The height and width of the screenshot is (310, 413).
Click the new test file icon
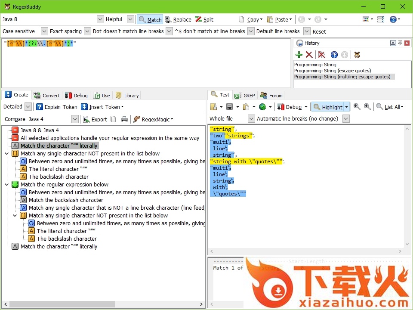(x=214, y=107)
